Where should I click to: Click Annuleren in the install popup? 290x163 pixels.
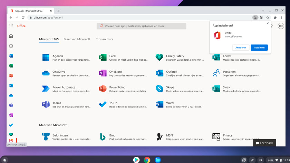tap(241, 48)
